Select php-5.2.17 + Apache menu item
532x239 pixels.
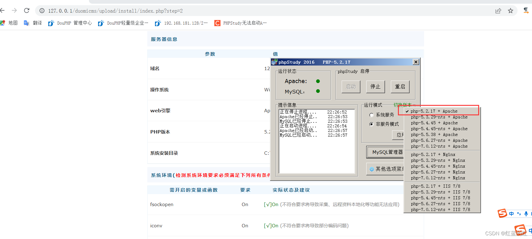coord(441,111)
